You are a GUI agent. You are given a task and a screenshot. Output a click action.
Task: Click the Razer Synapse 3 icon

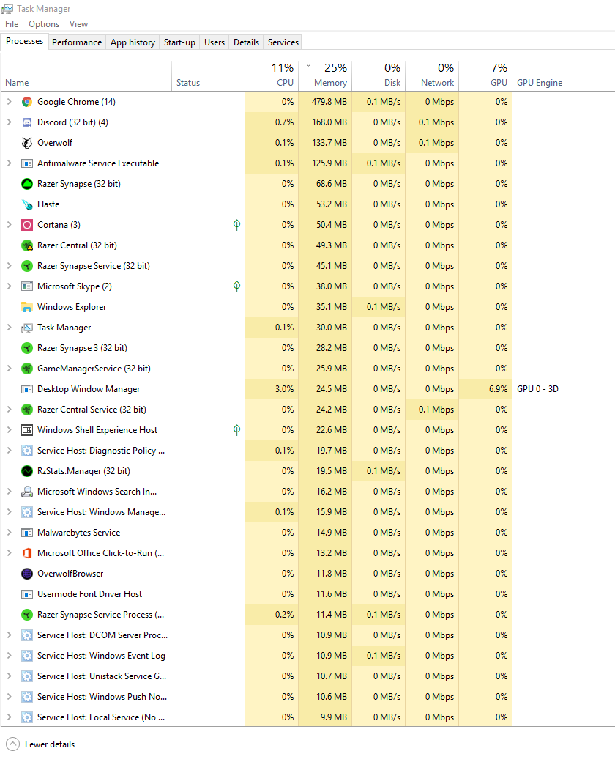pos(27,348)
